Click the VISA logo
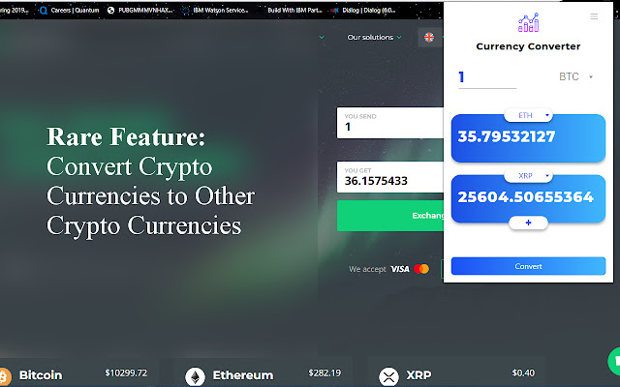Viewport: 620px width, 387px height. (400, 269)
